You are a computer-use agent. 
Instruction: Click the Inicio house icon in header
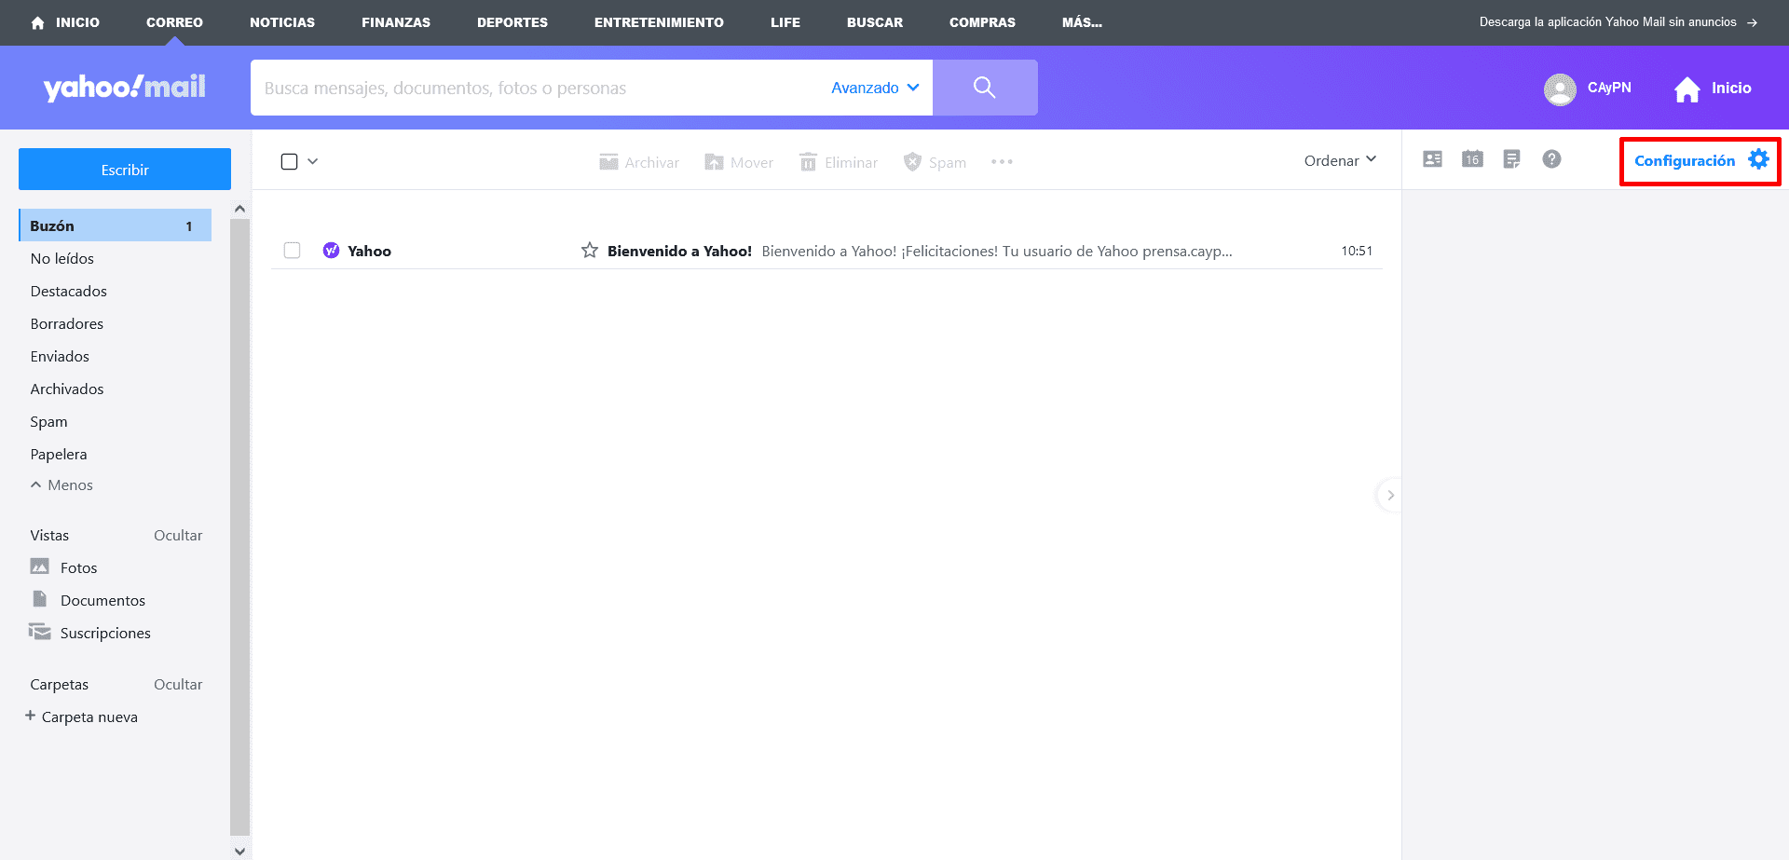point(1687,89)
